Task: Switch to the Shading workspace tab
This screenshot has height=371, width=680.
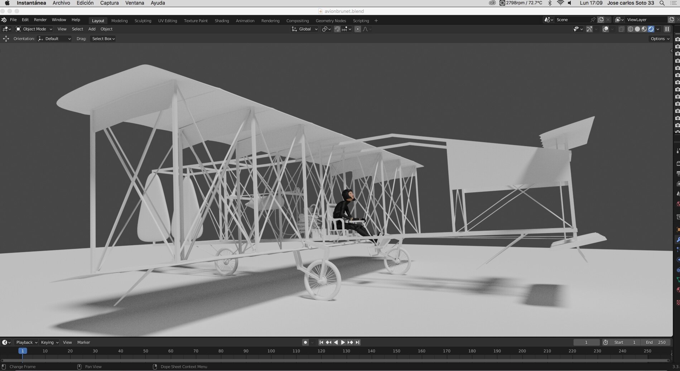Action: pyautogui.click(x=222, y=21)
